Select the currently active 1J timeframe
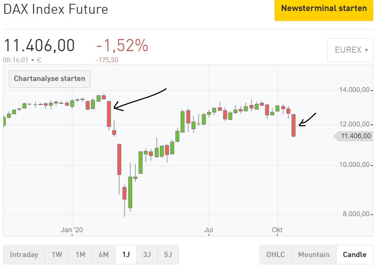Viewport: 381px width, 267px height. tap(126, 254)
